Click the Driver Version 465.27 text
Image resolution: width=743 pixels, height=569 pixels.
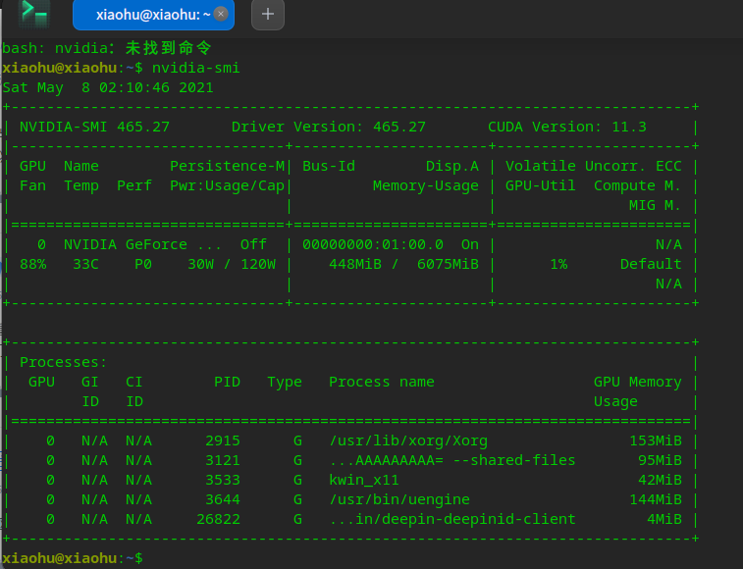pyautogui.click(x=328, y=127)
